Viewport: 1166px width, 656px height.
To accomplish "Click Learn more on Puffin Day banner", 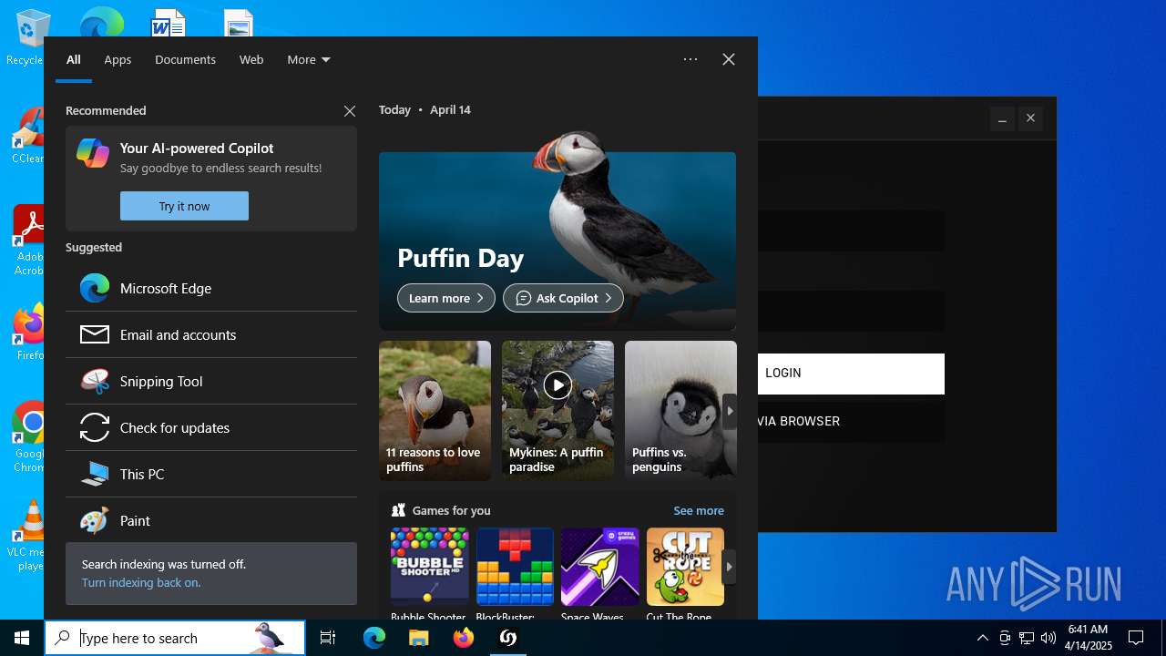I will 446,298.
